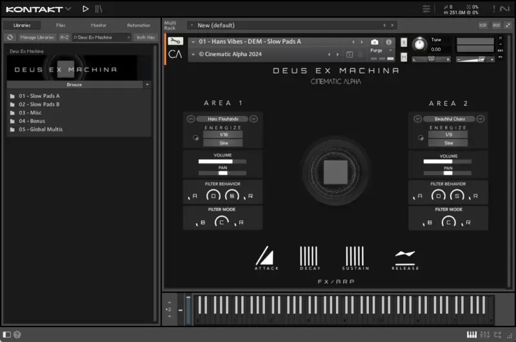The width and height of the screenshot is (516, 342).
Task: Adjust the Tune knob
Action: tap(419, 44)
